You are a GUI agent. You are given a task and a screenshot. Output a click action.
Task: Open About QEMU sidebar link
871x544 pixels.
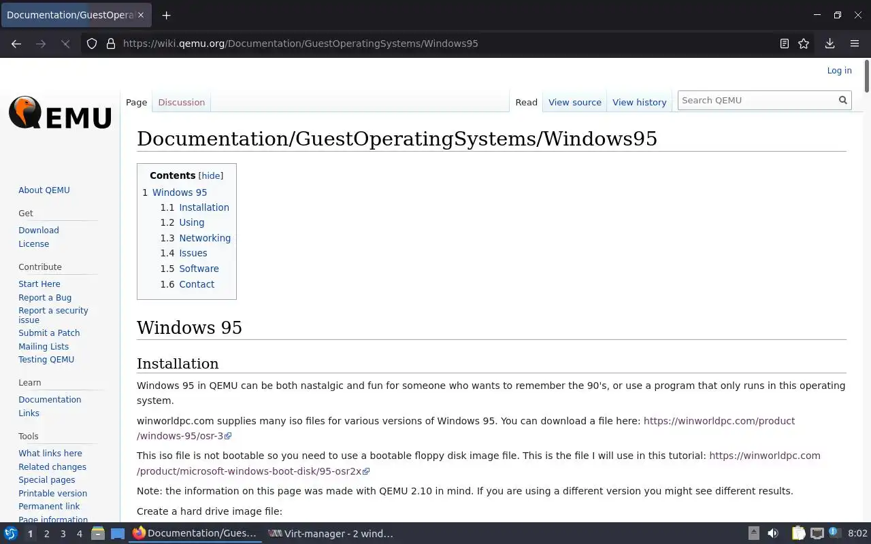tap(44, 190)
